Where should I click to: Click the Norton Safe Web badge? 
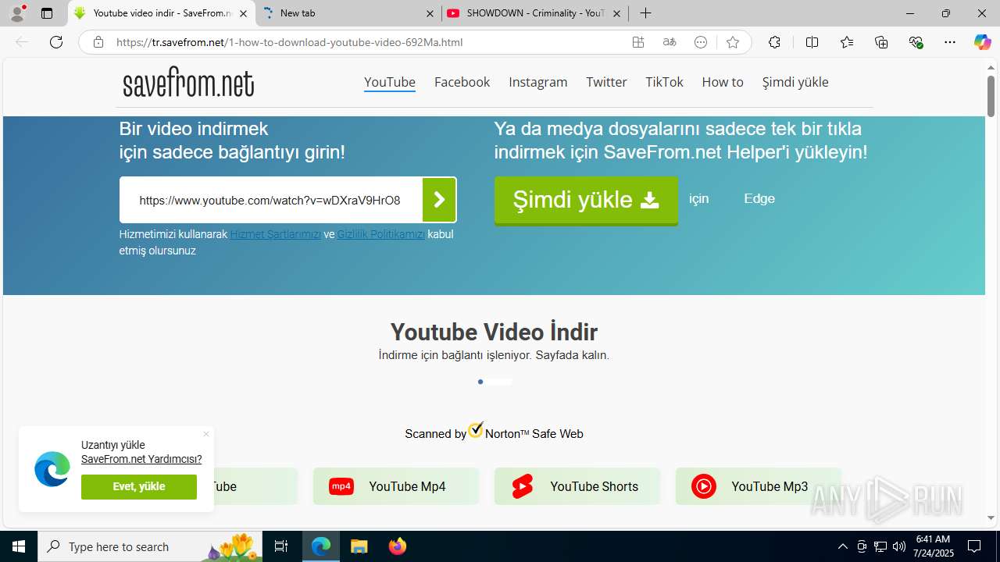pyautogui.click(x=494, y=432)
